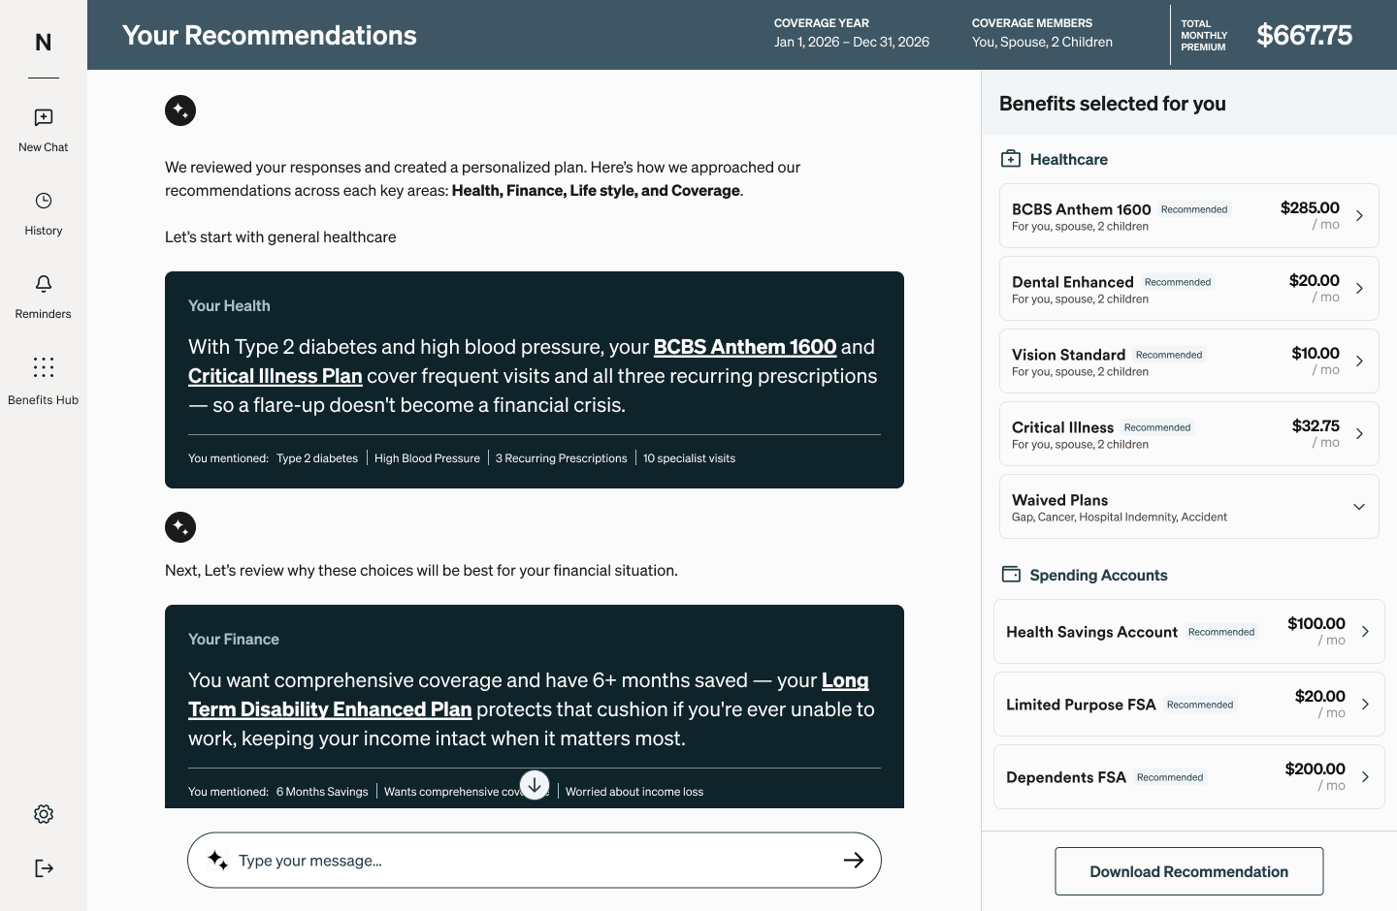This screenshot has width=1397, height=911.
Task: Click the High Blood Pressure tag
Action: (427, 458)
